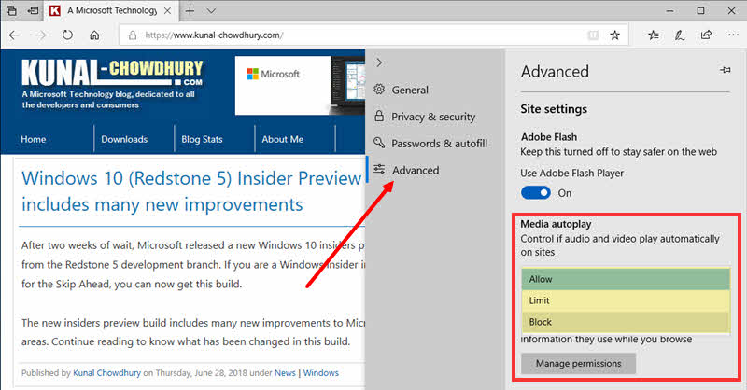Click the address bar lock icon
Screen dimensions: 747x390
tap(133, 35)
